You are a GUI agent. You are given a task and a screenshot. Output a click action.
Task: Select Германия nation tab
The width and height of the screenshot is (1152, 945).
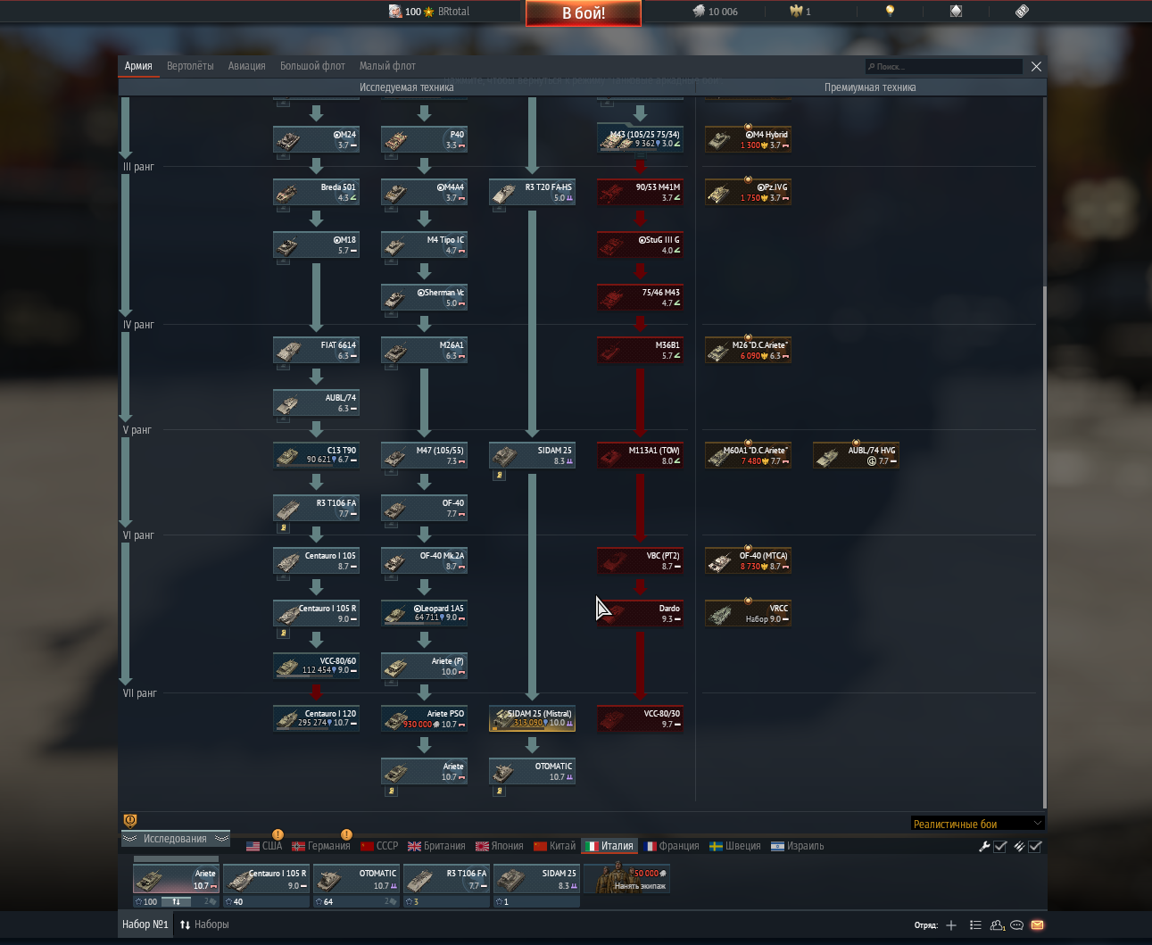[321, 846]
